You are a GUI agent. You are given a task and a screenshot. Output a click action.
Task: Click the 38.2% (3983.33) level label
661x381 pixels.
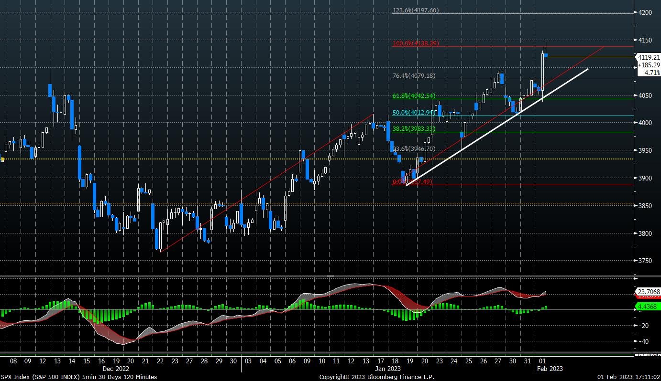tap(414, 129)
